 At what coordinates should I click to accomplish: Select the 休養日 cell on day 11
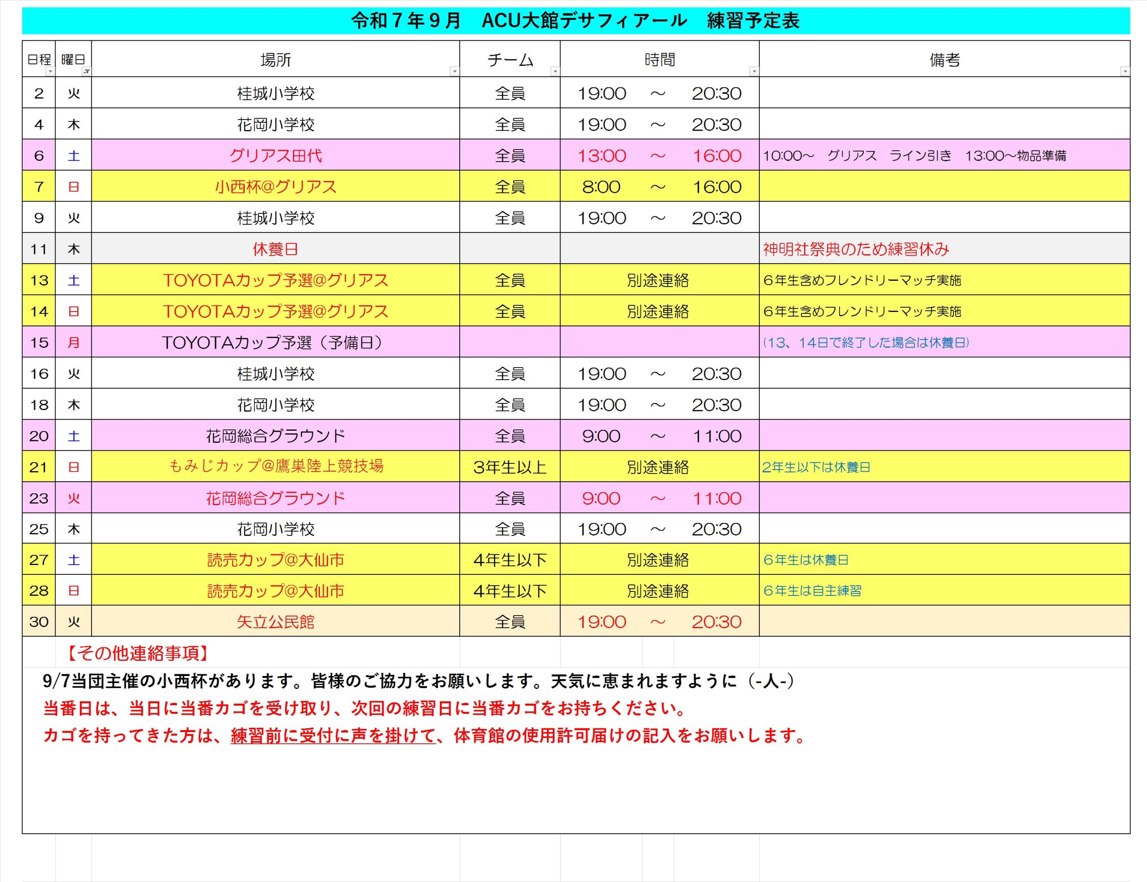(276, 248)
